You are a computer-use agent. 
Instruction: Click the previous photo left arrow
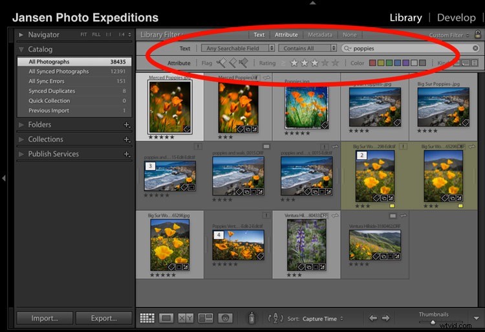pos(373,318)
